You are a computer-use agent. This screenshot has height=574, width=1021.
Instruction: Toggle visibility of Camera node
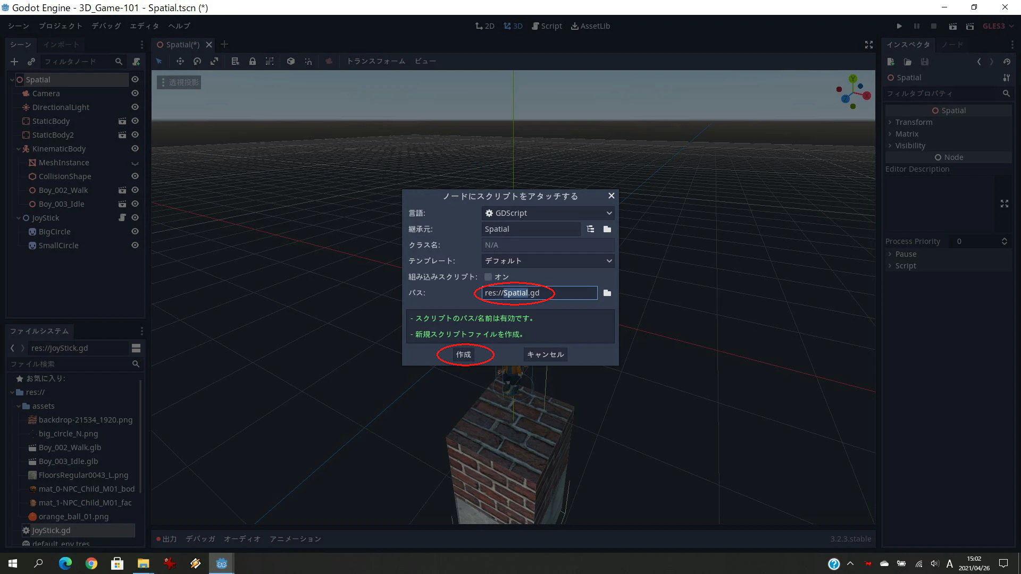coord(135,93)
